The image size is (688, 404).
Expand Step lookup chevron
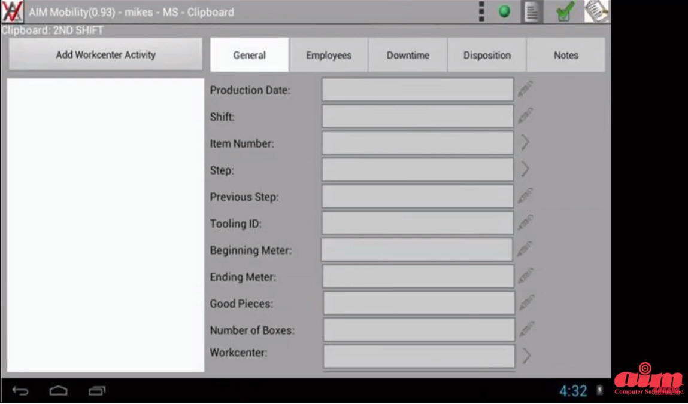525,169
